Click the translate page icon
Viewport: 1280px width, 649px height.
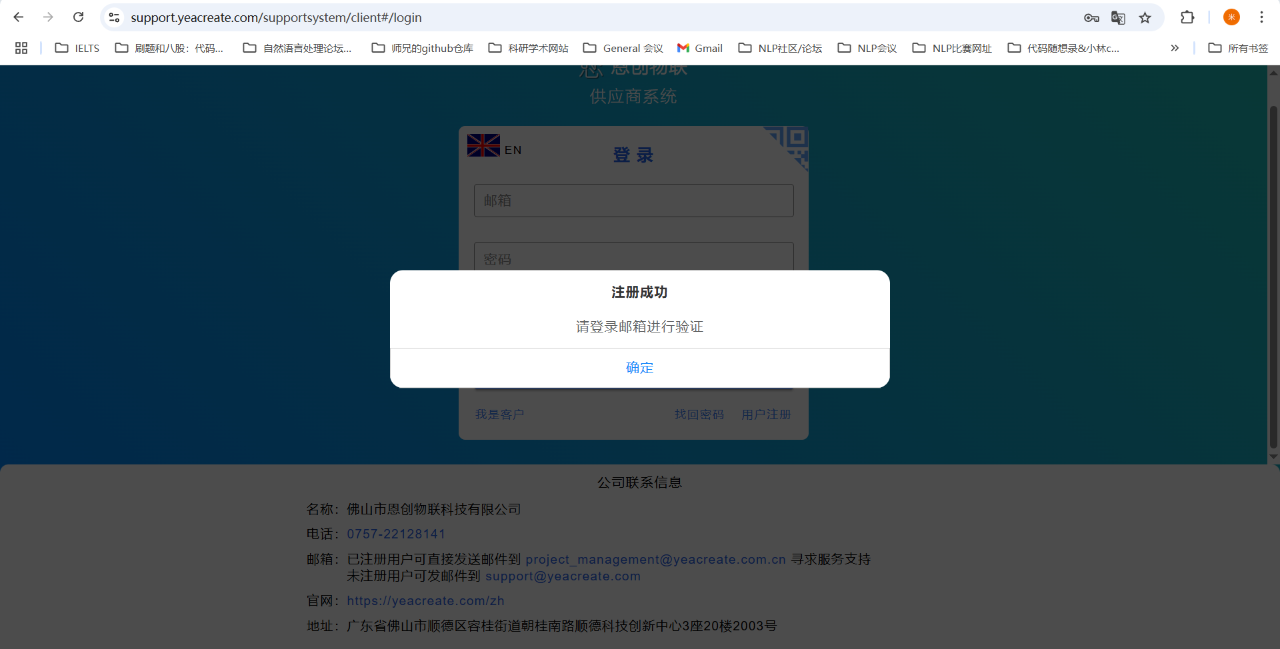(x=1118, y=18)
